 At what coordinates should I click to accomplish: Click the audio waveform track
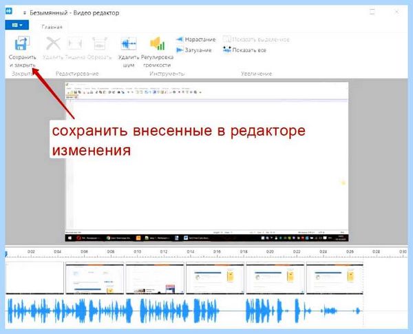click(x=184, y=311)
